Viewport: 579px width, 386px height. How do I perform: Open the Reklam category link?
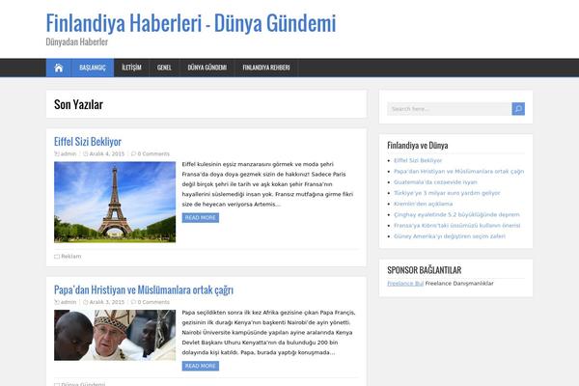click(x=70, y=257)
